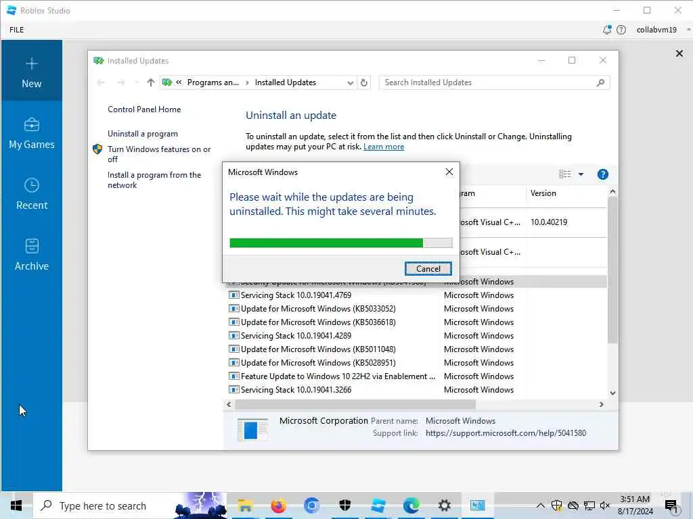Switch to Roblox Studio taskbar icon
Image resolution: width=693 pixels, height=519 pixels.
coord(378,505)
